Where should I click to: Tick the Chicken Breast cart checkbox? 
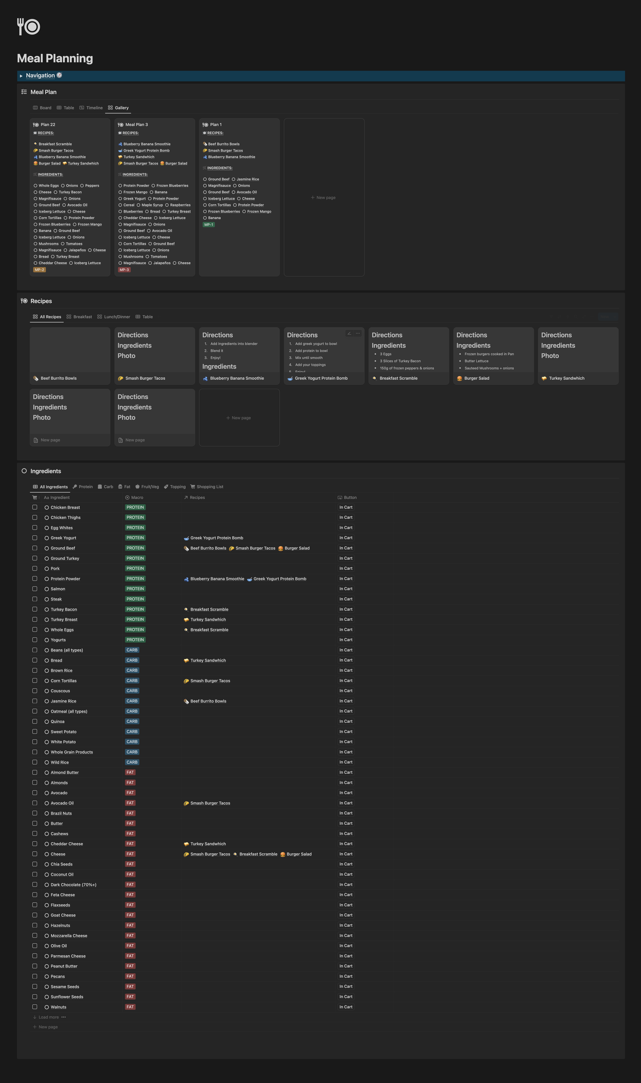[34, 507]
